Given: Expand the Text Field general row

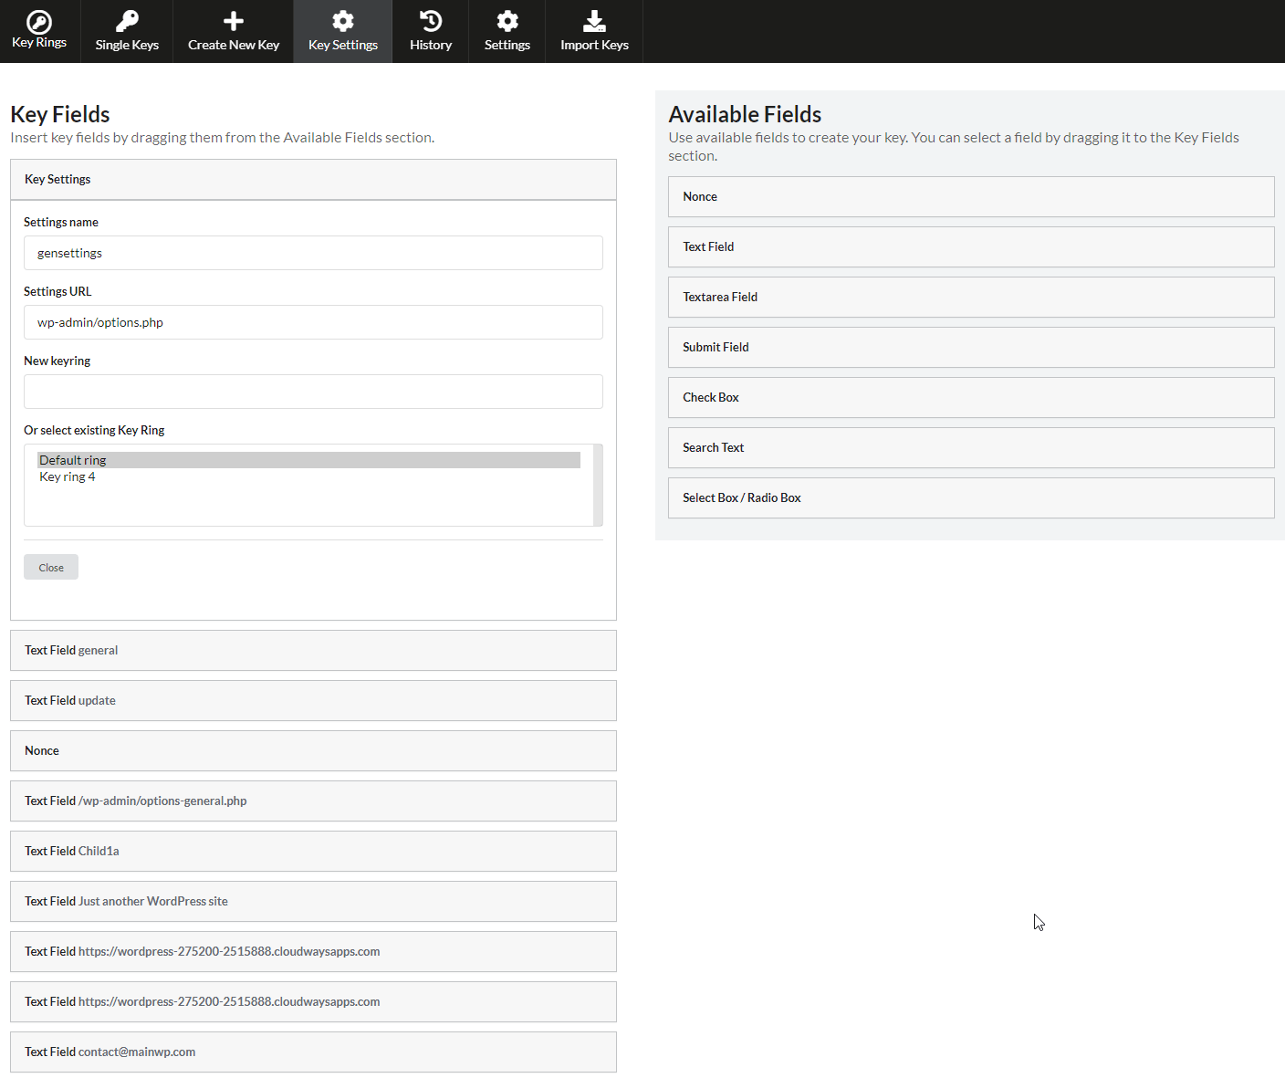Looking at the screenshot, I should coord(313,650).
